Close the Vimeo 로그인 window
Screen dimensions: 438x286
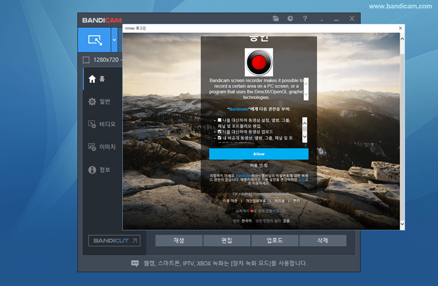(400, 28)
